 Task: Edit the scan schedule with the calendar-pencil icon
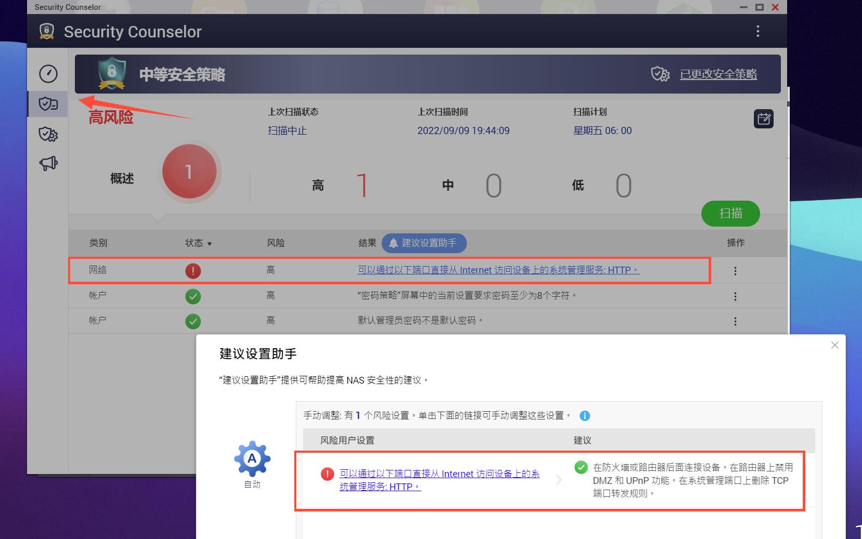(763, 119)
